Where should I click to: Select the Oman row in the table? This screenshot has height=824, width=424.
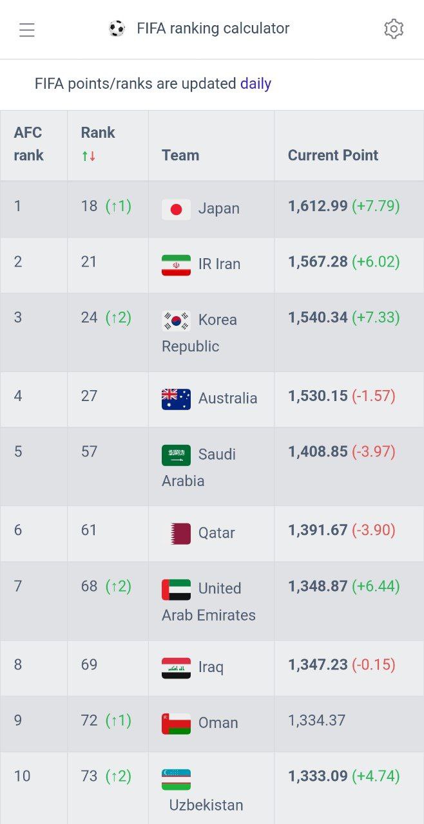tap(213, 723)
